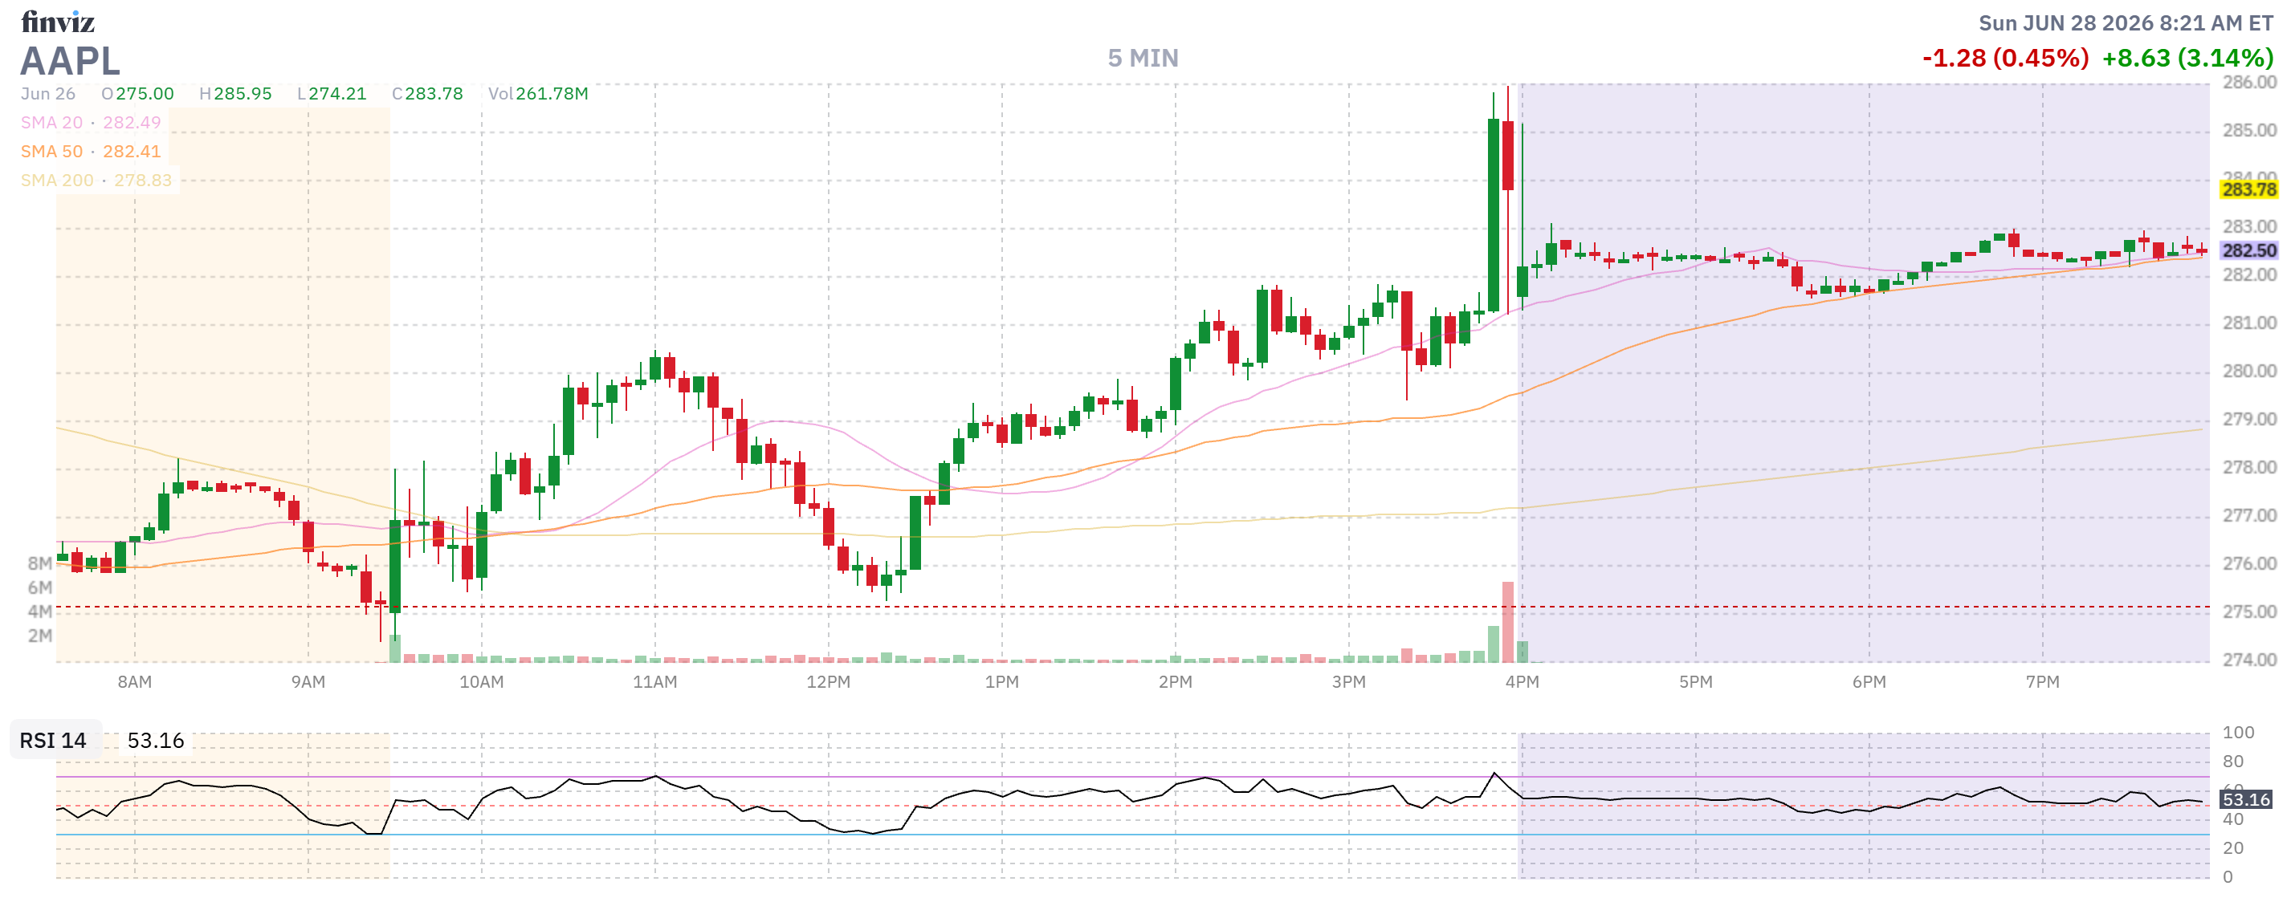
Task: Click the finviz logo
Action: pos(58,21)
